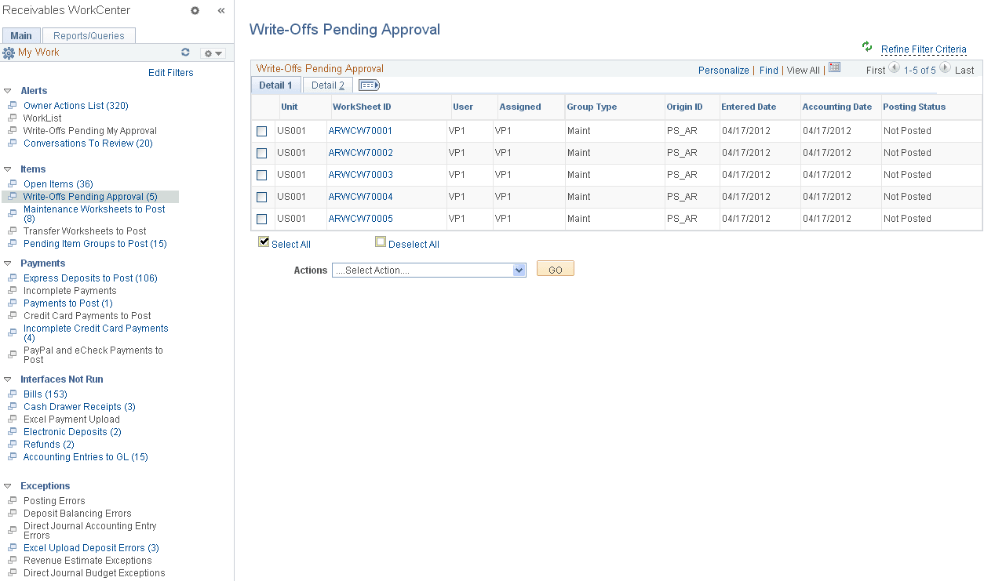This screenshot has height=581, width=984.
Task: Click the next-page arrow icon in grid navigation
Action: pyautogui.click(x=946, y=67)
